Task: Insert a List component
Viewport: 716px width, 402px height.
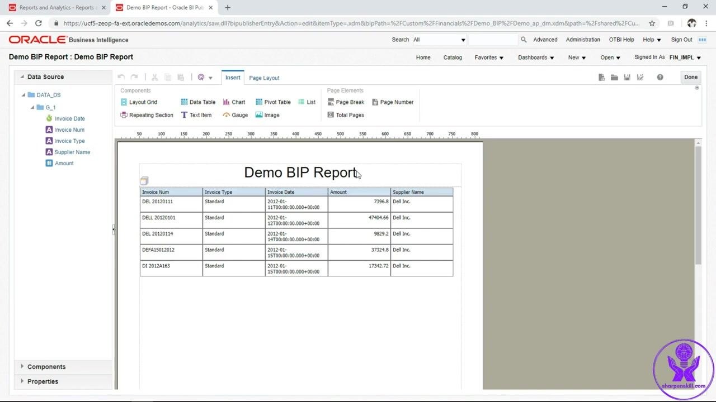Action: [307, 102]
